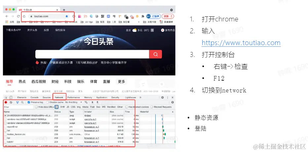The image size is (308, 152).
Task: Click the 更新 update button in Chrome
Action: (168, 16)
